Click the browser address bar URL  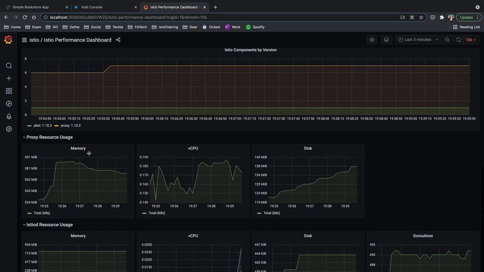click(x=128, y=17)
